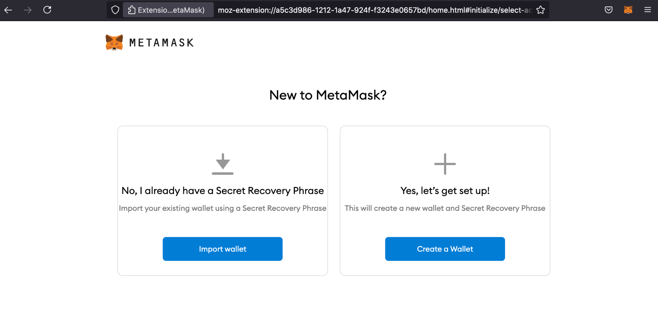658x317 pixels.
Task: Select "No, I already have a Secret Recovery Phrase" heading
Action: pyautogui.click(x=223, y=191)
